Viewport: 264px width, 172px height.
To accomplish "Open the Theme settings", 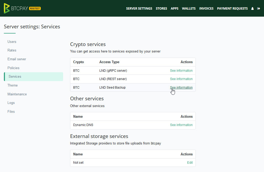I will point(12,85).
